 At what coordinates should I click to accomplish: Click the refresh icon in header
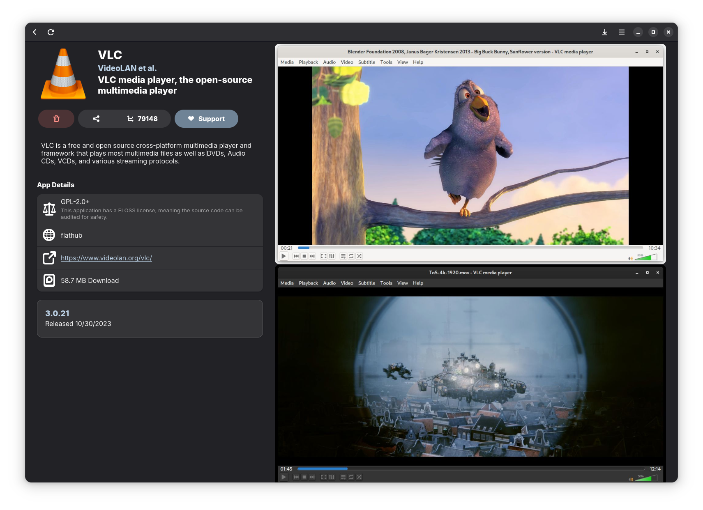point(51,32)
